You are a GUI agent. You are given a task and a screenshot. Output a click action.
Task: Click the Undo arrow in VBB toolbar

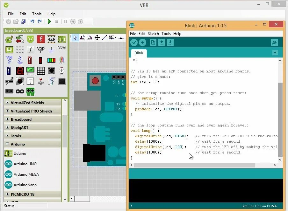pyautogui.click(x=32, y=22)
